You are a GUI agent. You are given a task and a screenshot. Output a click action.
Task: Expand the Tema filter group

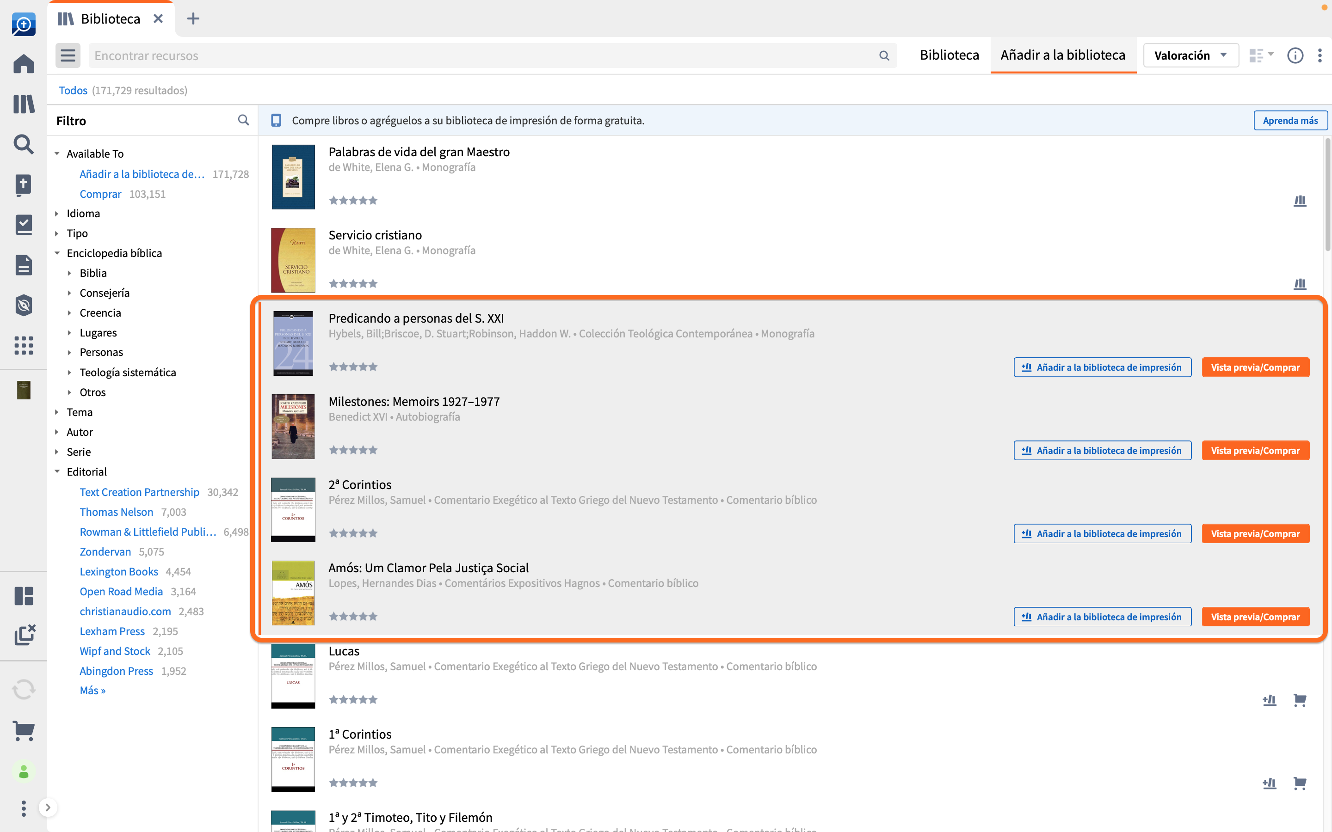click(x=57, y=412)
